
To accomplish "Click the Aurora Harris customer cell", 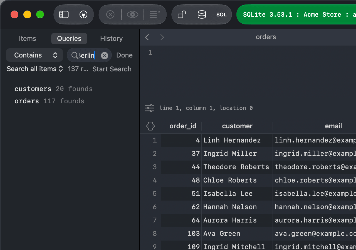I will click(x=237, y=220).
